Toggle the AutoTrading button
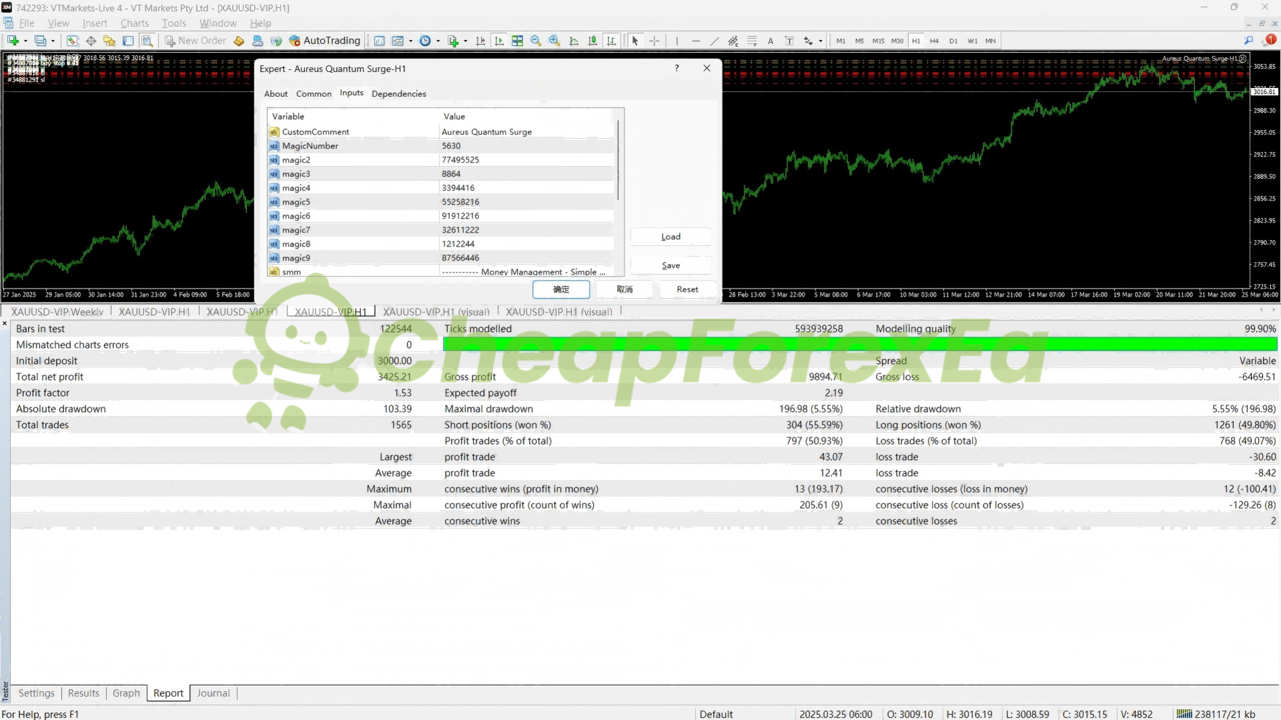 pyautogui.click(x=325, y=41)
